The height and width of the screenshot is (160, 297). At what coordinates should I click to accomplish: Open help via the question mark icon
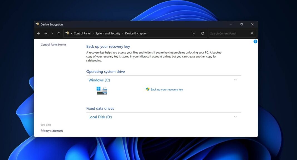tap(255, 41)
